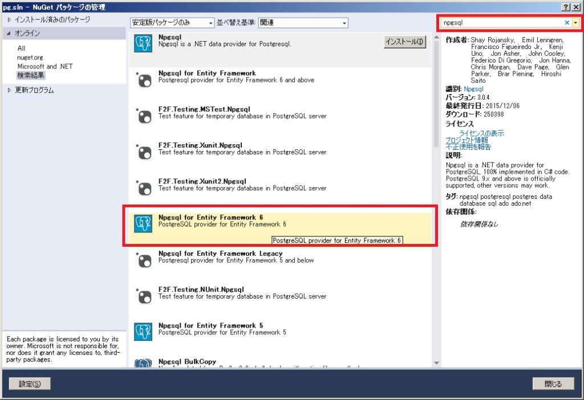The image size is (584, 400).
Task: Click the 最終発行日 2015/12/06 value
Action: click(502, 105)
